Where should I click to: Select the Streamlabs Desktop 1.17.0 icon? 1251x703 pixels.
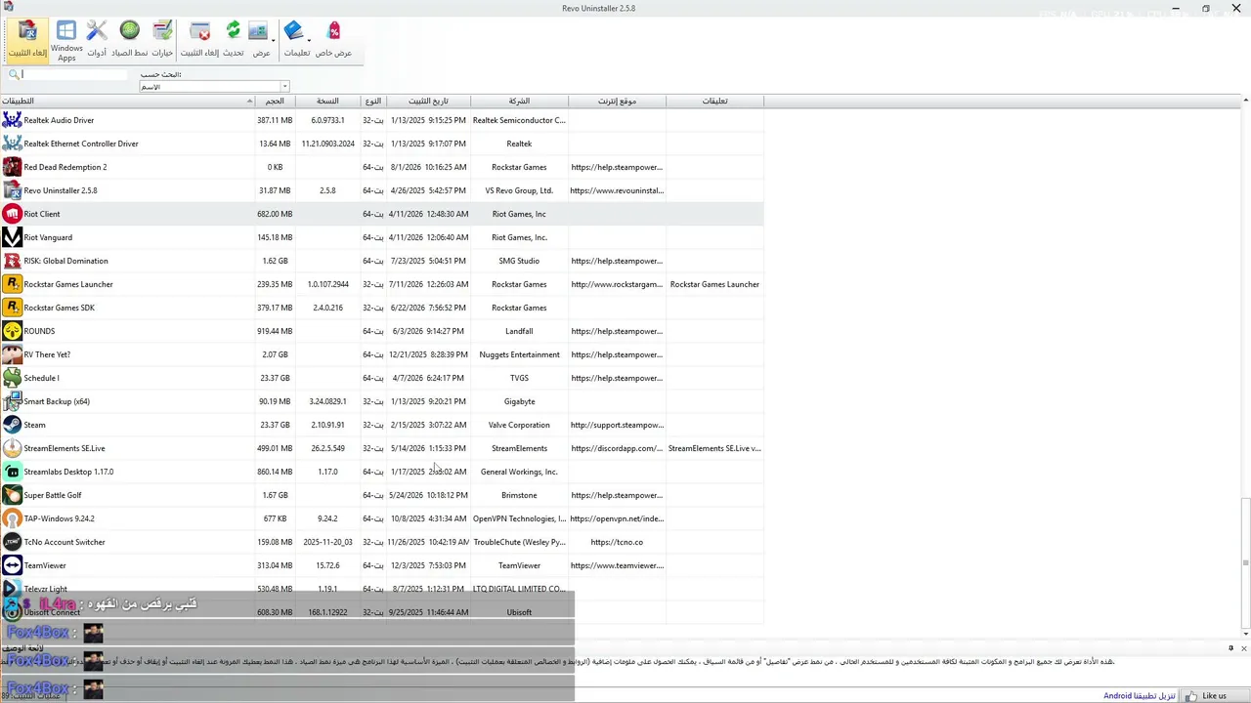pos(12,472)
